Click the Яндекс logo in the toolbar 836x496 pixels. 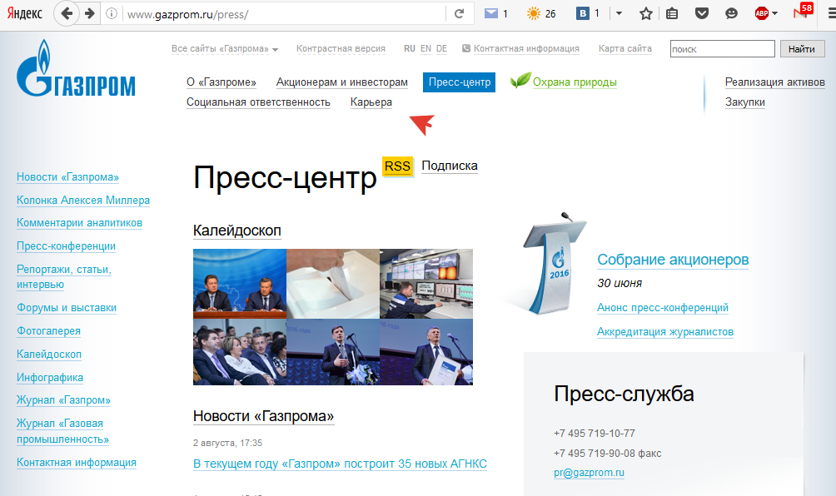24,14
